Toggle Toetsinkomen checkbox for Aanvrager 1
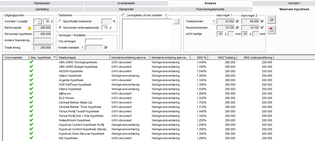 [x=237, y=21]
